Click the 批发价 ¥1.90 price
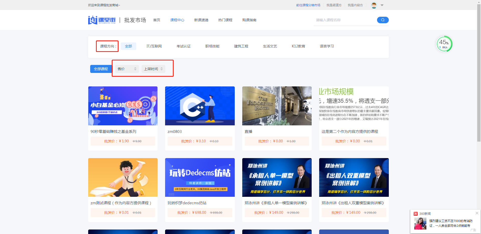 (x=116, y=141)
